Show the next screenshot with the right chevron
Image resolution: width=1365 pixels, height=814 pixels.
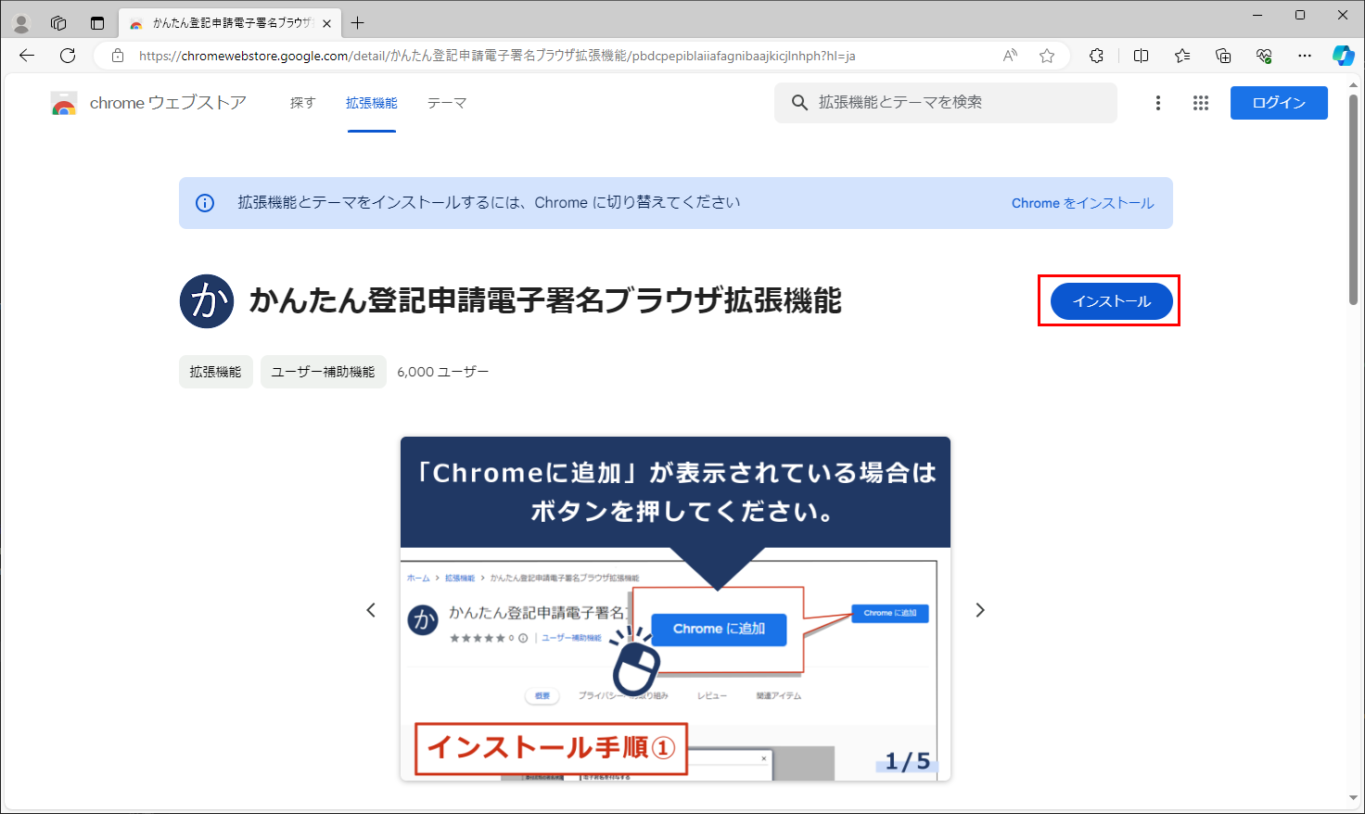(x=980, y=610)
